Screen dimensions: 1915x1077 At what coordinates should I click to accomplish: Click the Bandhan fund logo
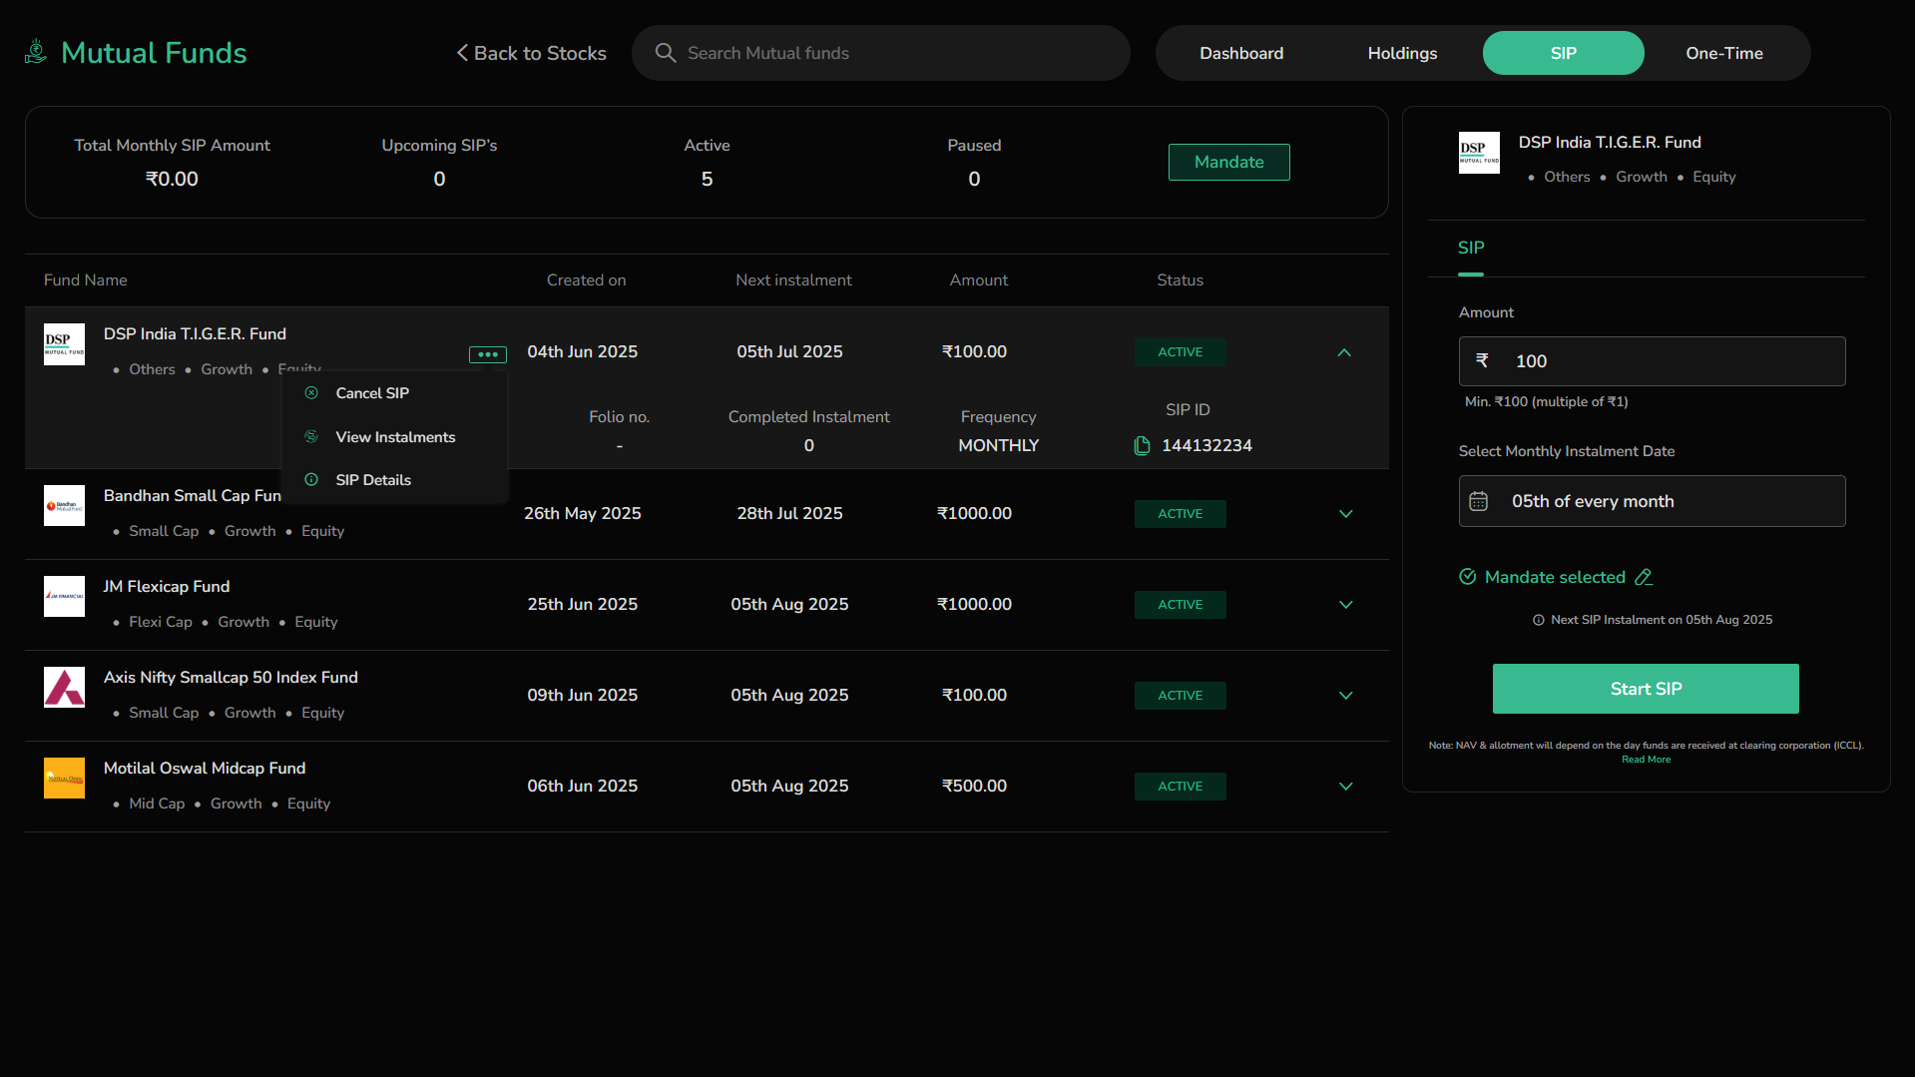coord(64,506)
